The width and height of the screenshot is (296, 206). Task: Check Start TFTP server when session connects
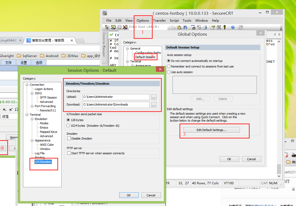(x=69, y=153)
